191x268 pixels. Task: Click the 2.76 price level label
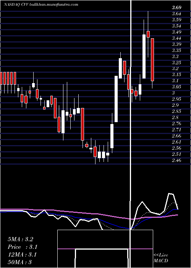click(x=176, y=124)
